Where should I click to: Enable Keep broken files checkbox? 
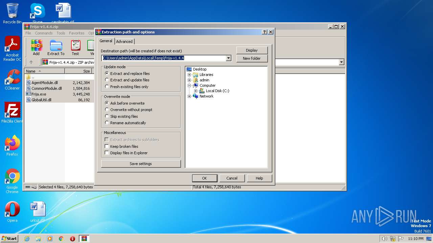(x=121, y=146)
